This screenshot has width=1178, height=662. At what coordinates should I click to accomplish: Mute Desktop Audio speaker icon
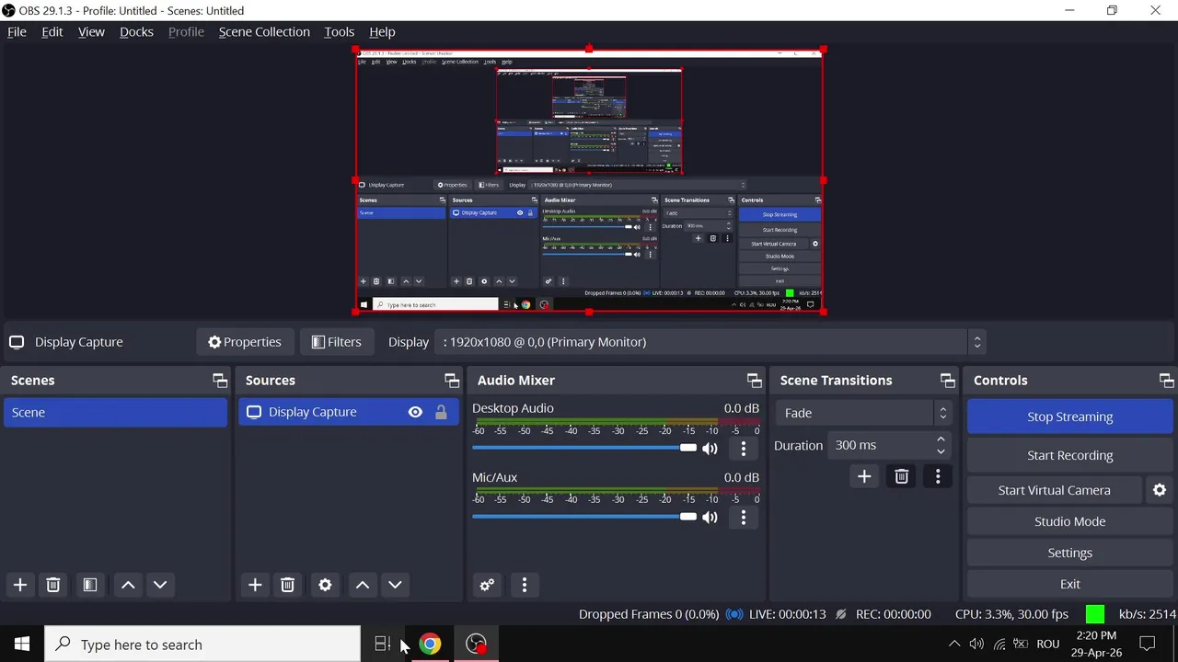click(x=710, y=449)
